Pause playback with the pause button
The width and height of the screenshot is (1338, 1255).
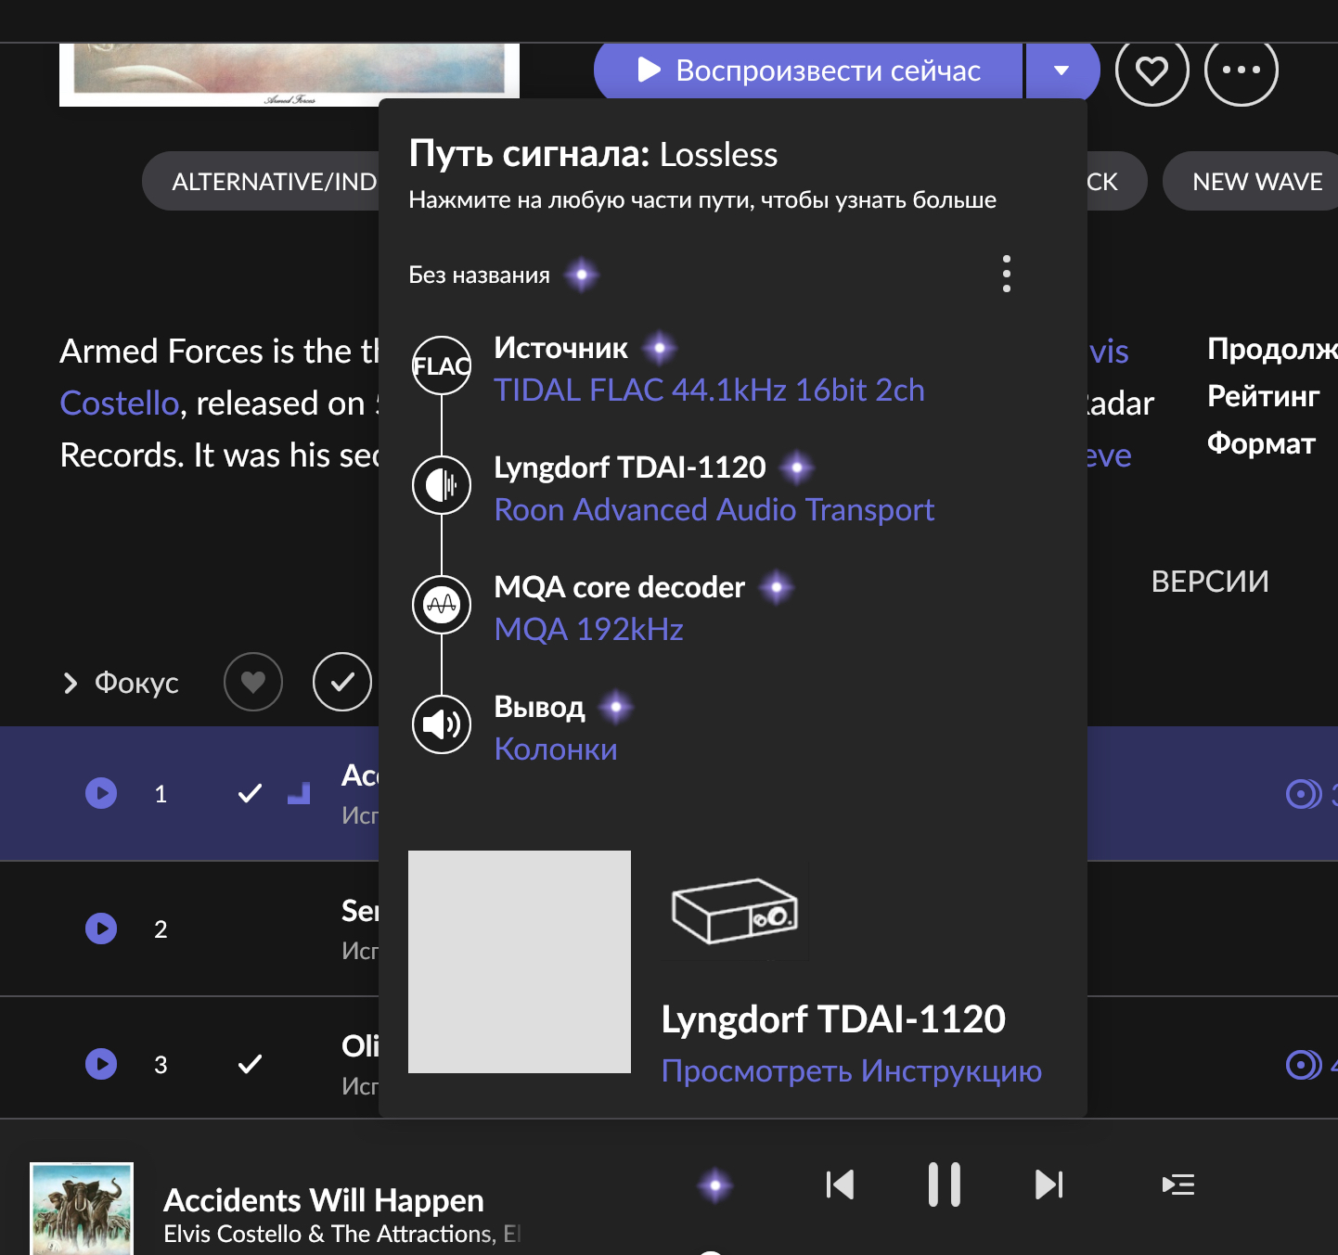point(944,1185)
